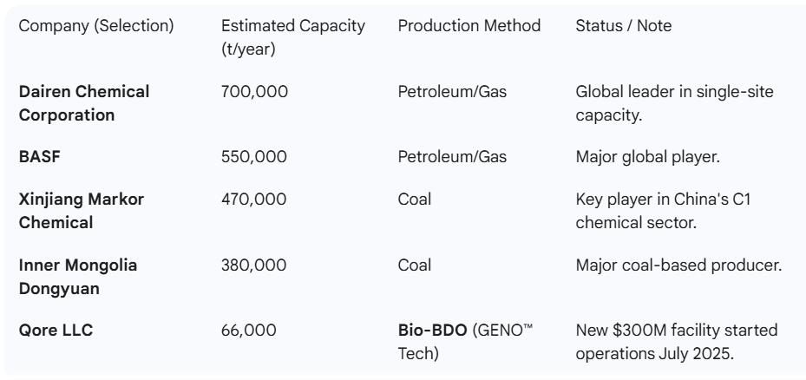
Task: Click the Major coal-based producer note
Action: click(x=678, y=265)
